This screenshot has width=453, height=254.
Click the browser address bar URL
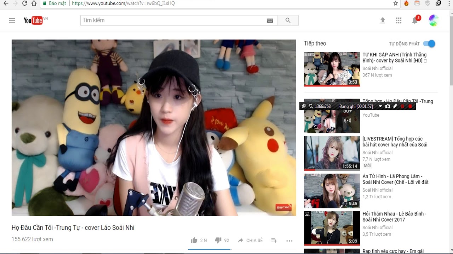(123, 4)
